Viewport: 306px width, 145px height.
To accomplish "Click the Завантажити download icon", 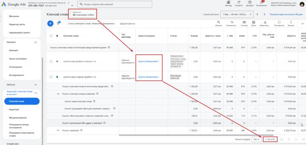I will click(265, 22).
